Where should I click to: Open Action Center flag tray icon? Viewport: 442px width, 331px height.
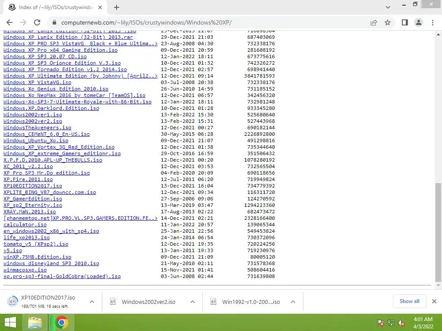click(380, 323)
